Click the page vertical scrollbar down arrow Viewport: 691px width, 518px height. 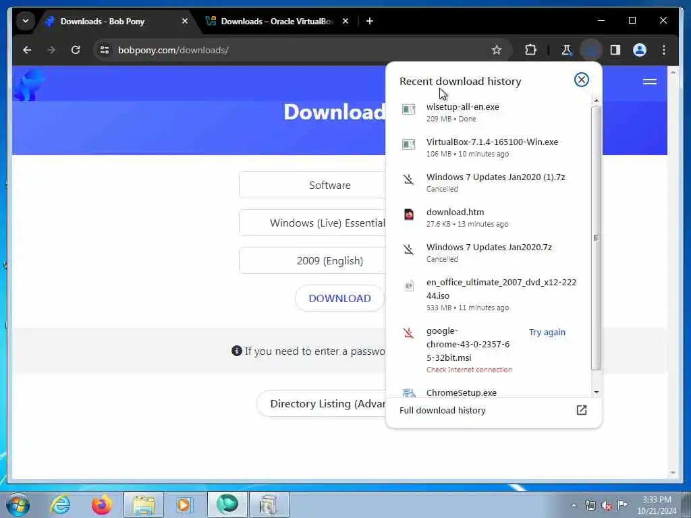673,473
